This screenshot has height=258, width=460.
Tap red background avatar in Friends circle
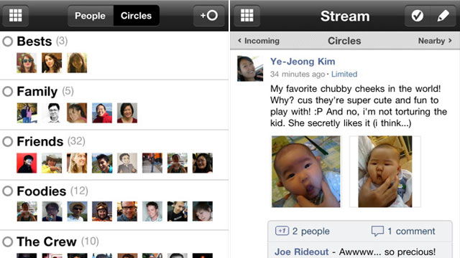pos(27,163)
